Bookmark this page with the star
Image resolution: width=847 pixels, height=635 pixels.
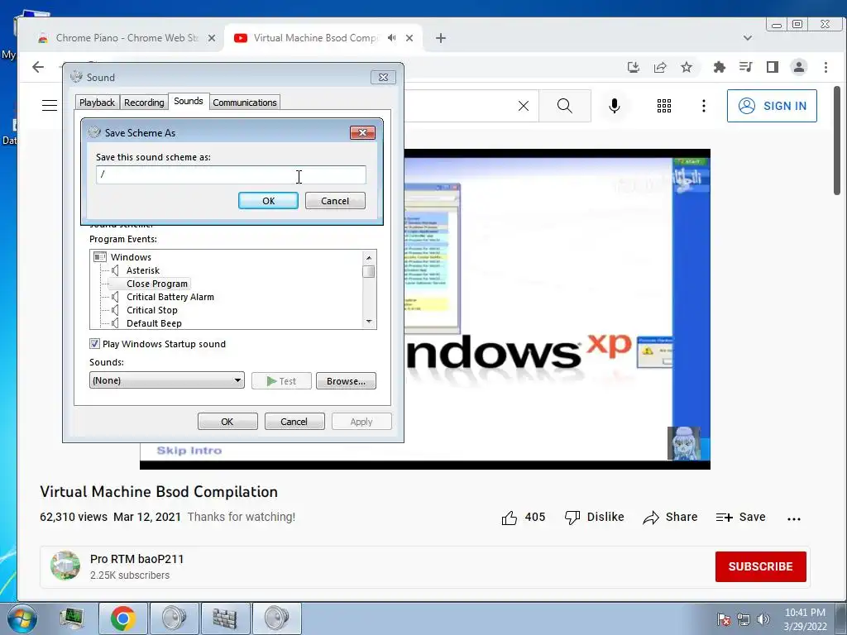[687, 67]
